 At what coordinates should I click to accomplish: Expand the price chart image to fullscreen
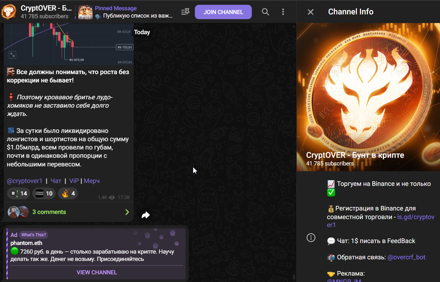pyautogui.click(x=12, y=55)
